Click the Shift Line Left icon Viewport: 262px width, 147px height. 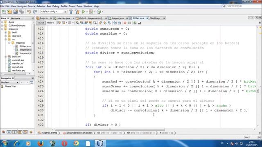point(115,23)
